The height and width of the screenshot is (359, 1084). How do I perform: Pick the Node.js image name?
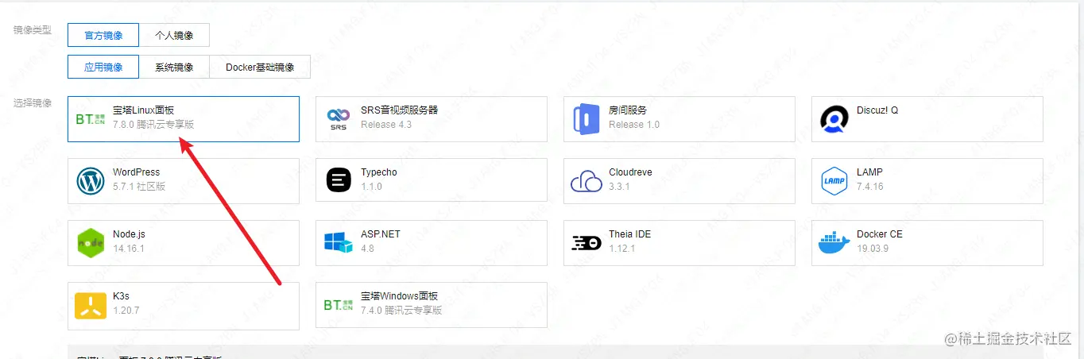[129, 234]
